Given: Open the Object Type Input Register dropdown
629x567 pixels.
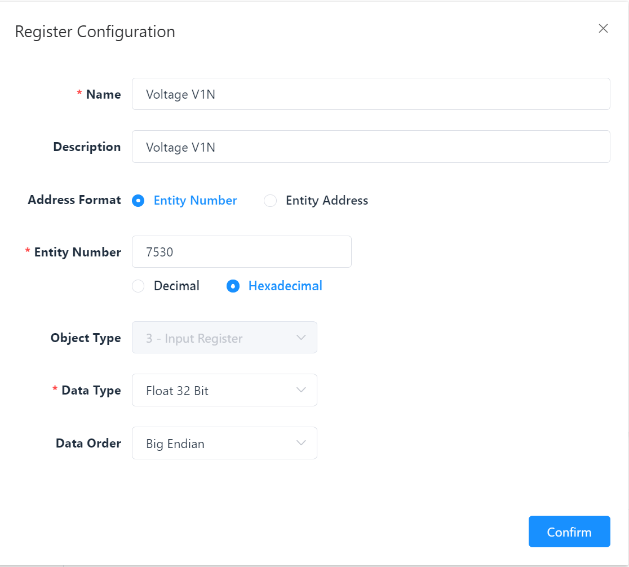Looking at the screenshot, I should pos(224,338).
